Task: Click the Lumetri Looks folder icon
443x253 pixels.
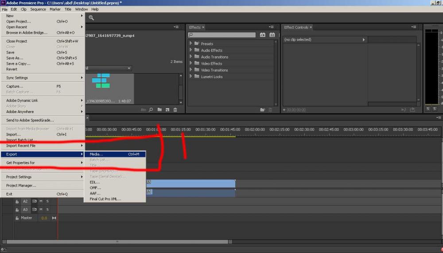Action: point(197,76)
